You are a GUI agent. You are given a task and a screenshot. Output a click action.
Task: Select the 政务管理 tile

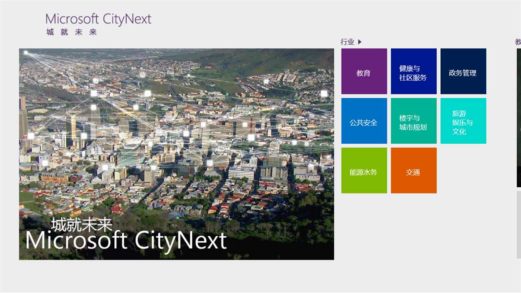point(463,71)
